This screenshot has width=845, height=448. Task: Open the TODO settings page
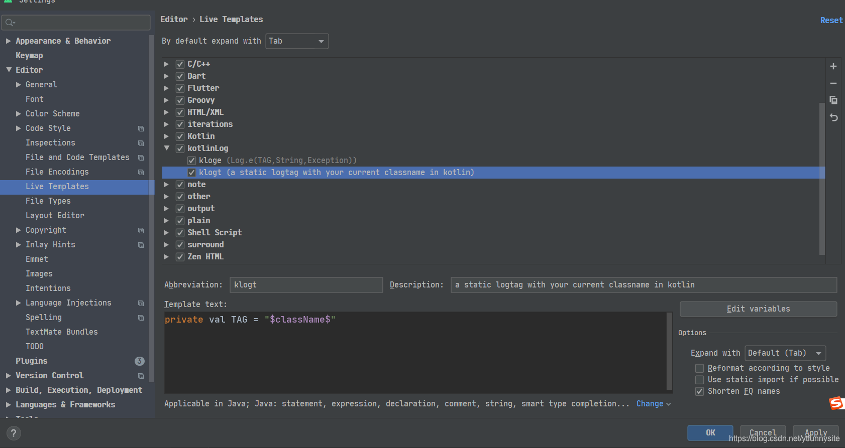tap(35, 347)
